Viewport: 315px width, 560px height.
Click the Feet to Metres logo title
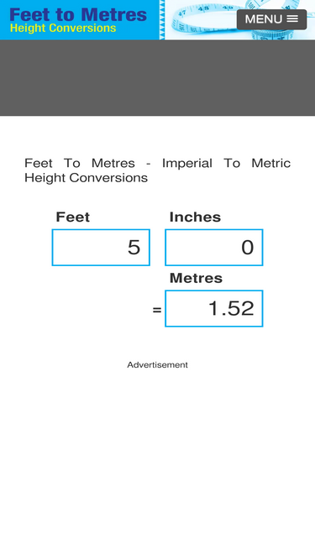(78, 15)
